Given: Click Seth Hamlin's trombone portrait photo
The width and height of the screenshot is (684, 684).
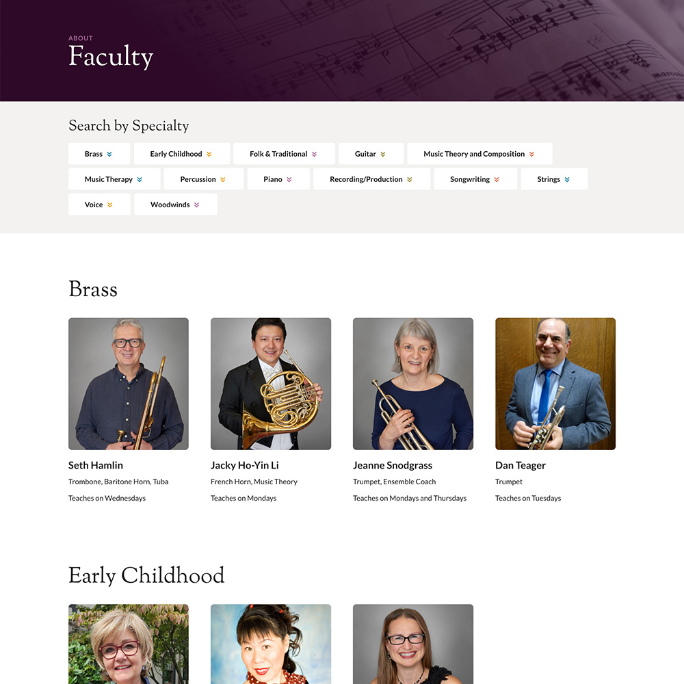Looking at the screenshot, I should tap(129, 384).
